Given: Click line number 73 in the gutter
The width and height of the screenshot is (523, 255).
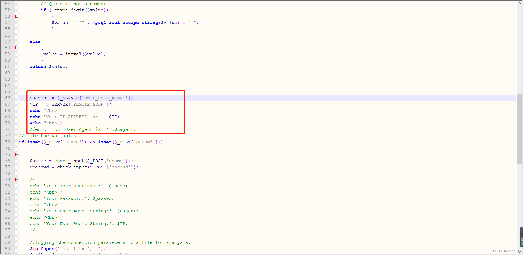Looking at the screenshot, I should pyautogui.click(x=7, y=142).
